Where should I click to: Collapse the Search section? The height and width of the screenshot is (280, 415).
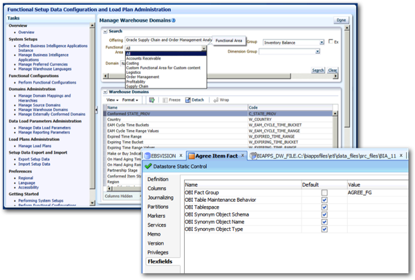coord(105,32)
